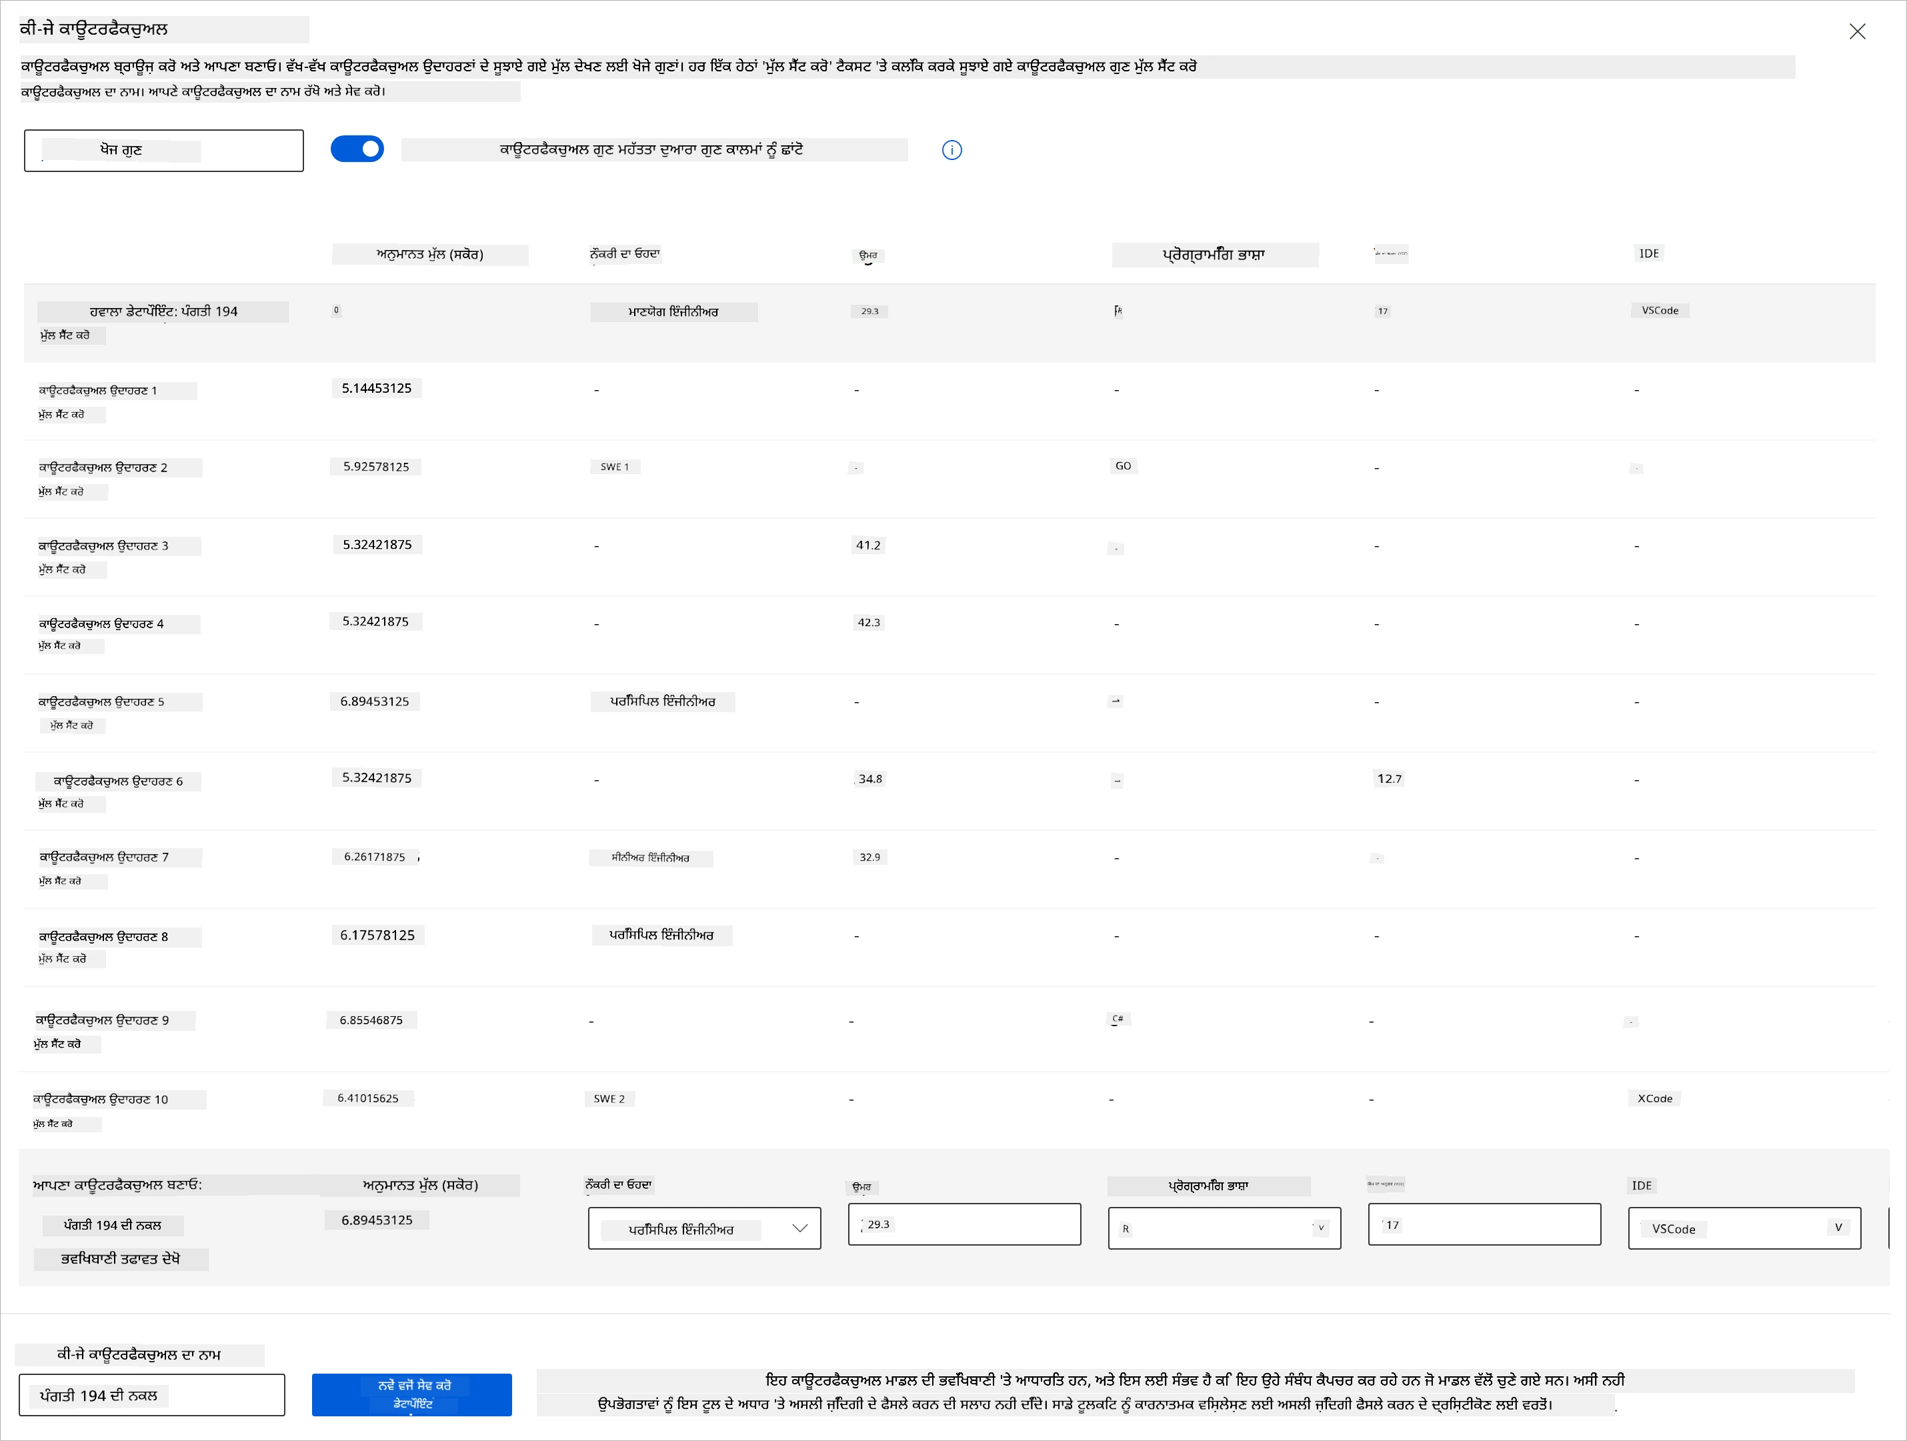Screen dimensions: 1907x1441
Task: Click the GO programming language cell
Action: click(x=1124, y=465)
